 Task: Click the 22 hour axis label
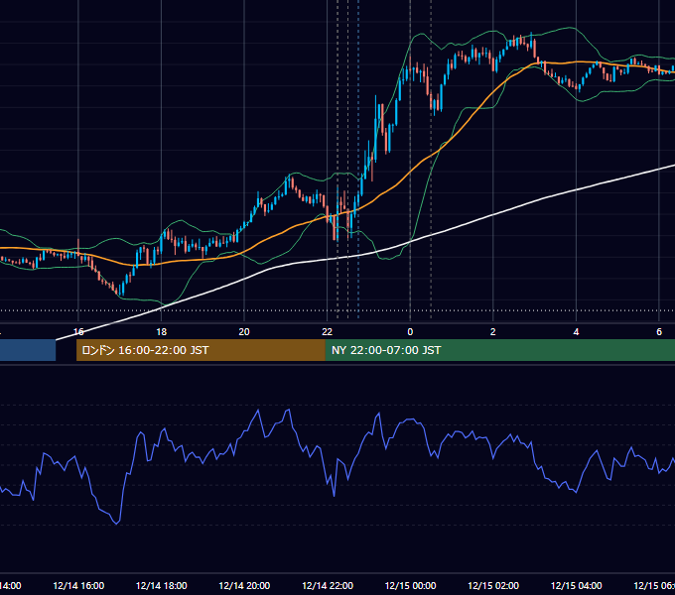coord(328,332)
